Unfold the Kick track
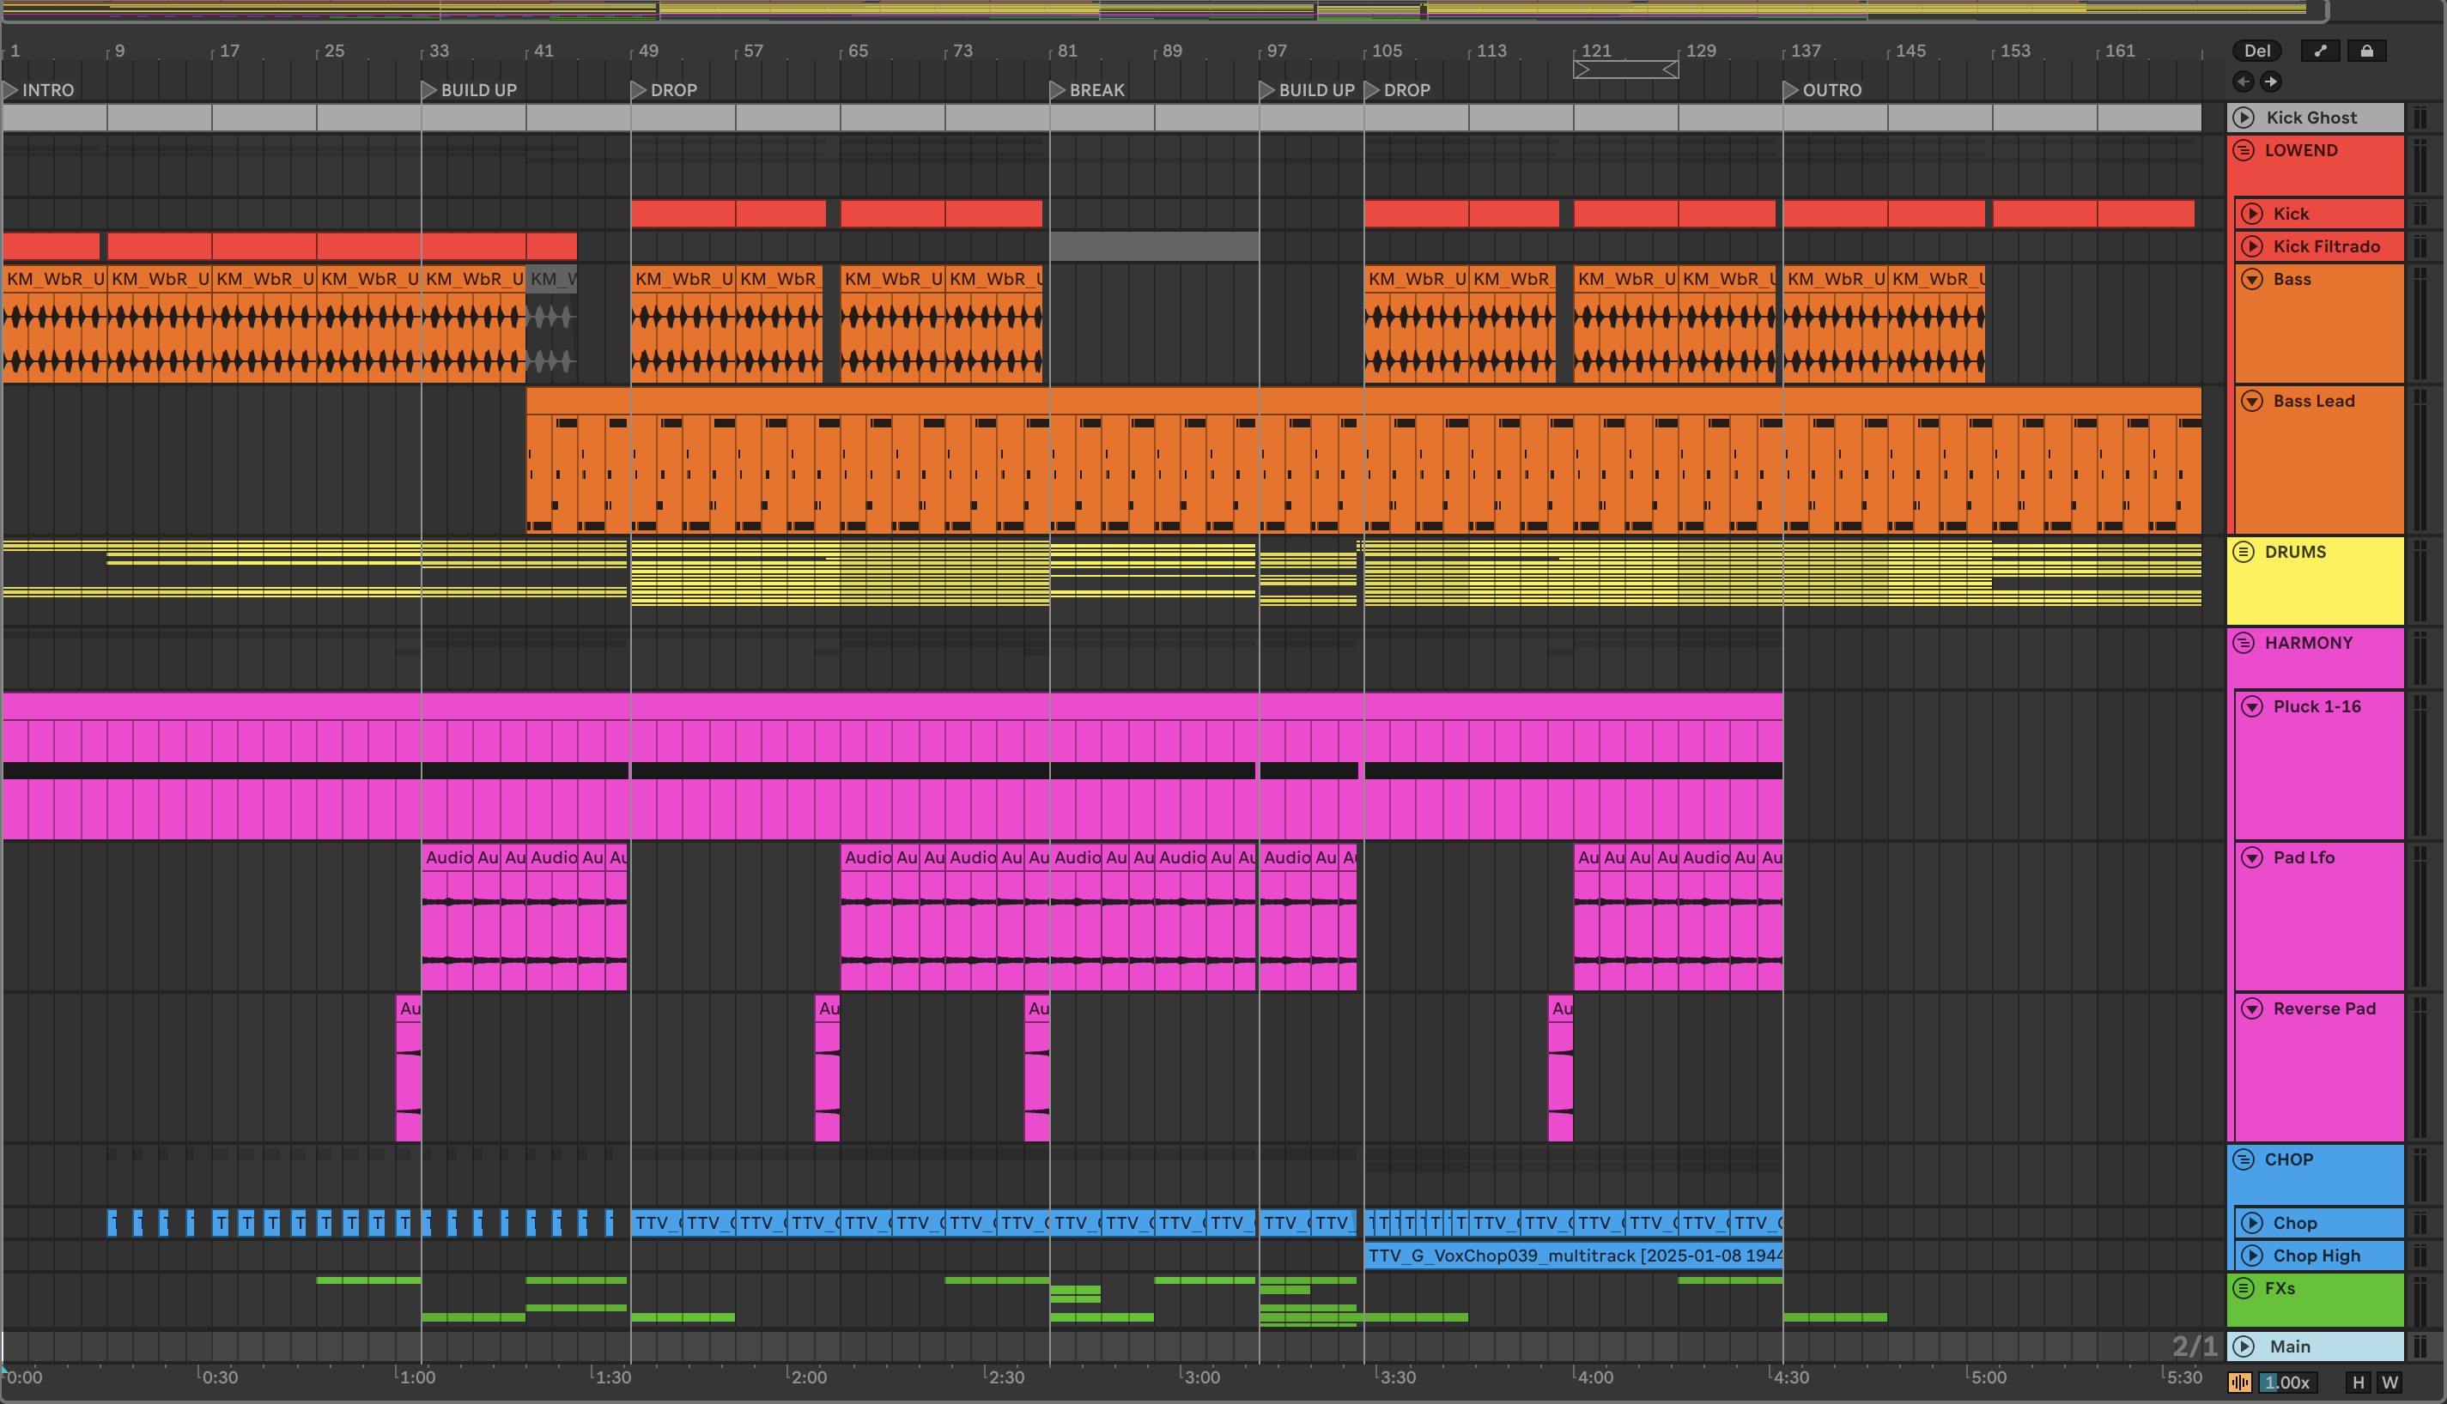The width and height of the screenshot is (2447, 1404). tap(2252, 214)
